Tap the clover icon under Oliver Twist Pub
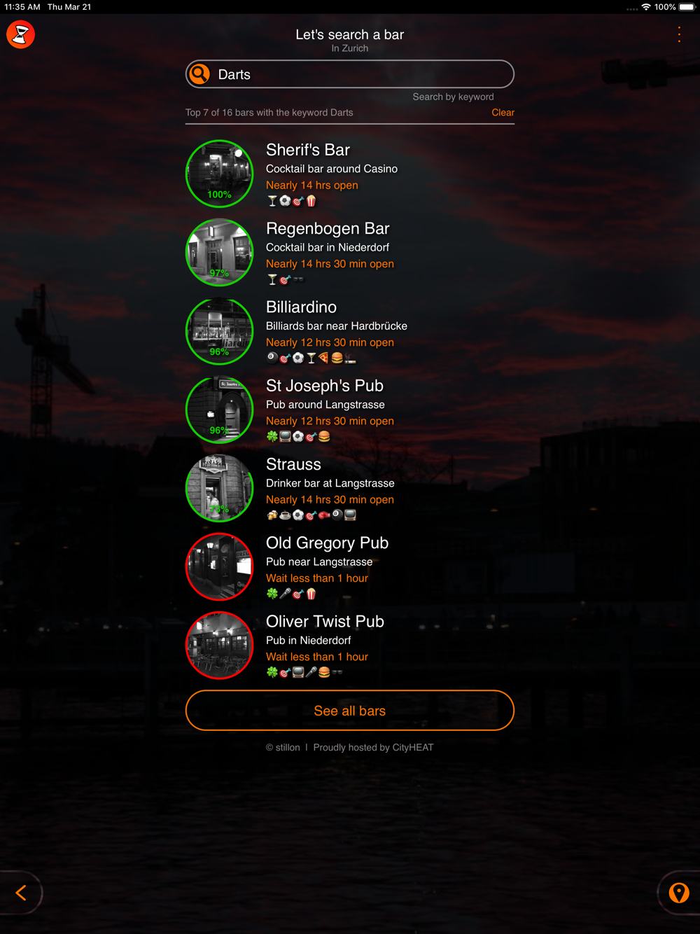Image resolution: width=700 pixels, height=934 pixels. pyautogui.click(x=272, y=672)
